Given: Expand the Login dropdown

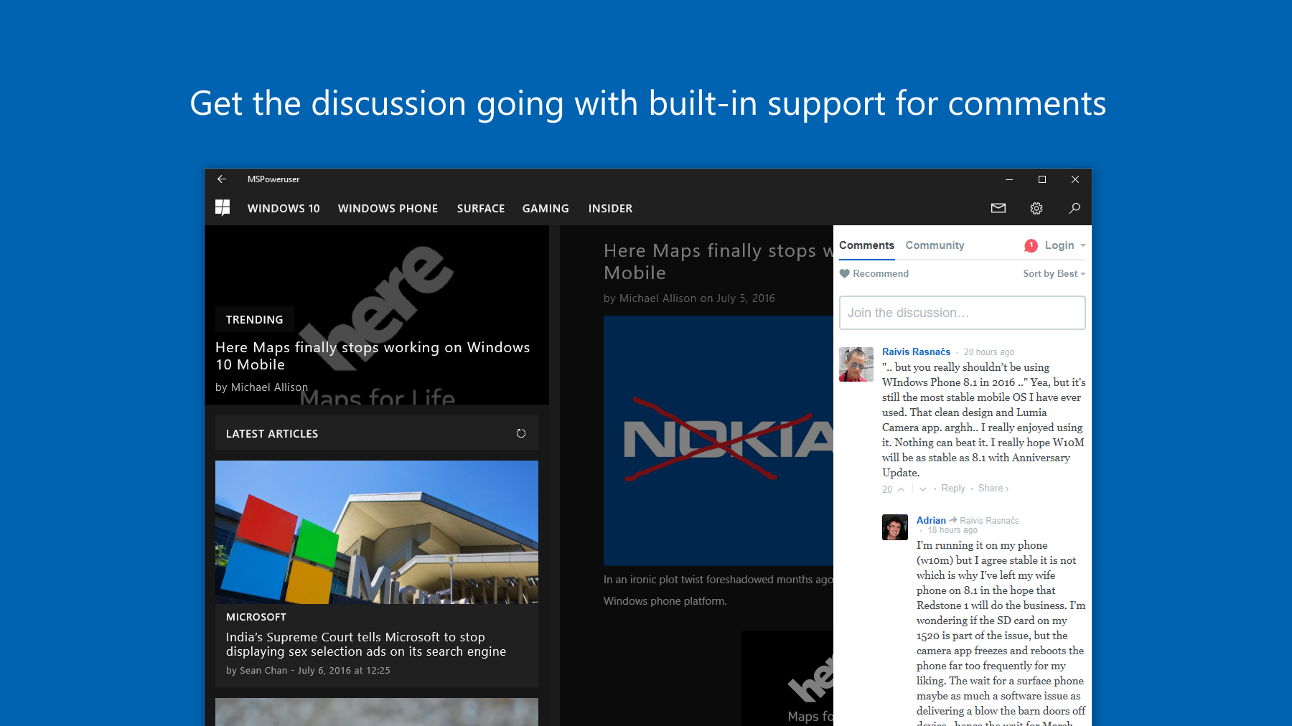Looking at the screenshot, I should click(1065, 245).
